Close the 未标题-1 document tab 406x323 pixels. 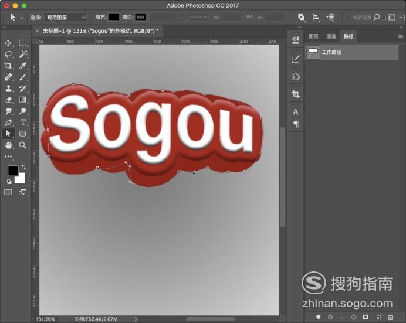(x=37, y=31)
